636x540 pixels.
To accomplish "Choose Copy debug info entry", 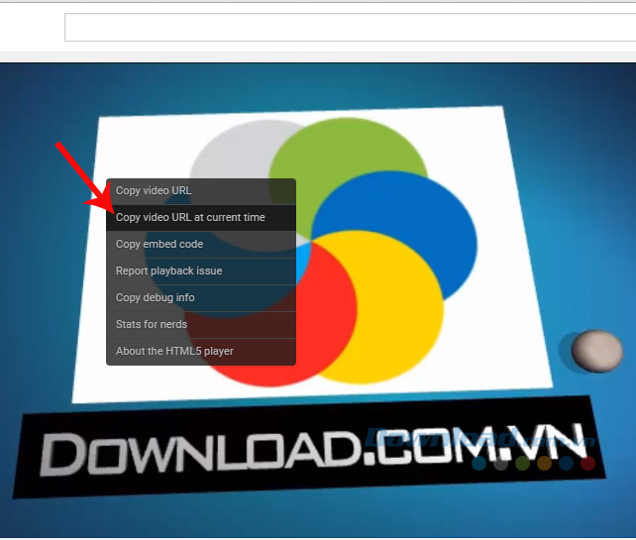I will tap(201, 298).
